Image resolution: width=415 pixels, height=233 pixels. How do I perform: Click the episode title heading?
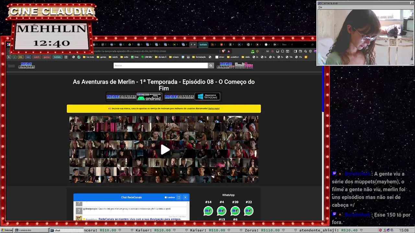tap(164, 85)
